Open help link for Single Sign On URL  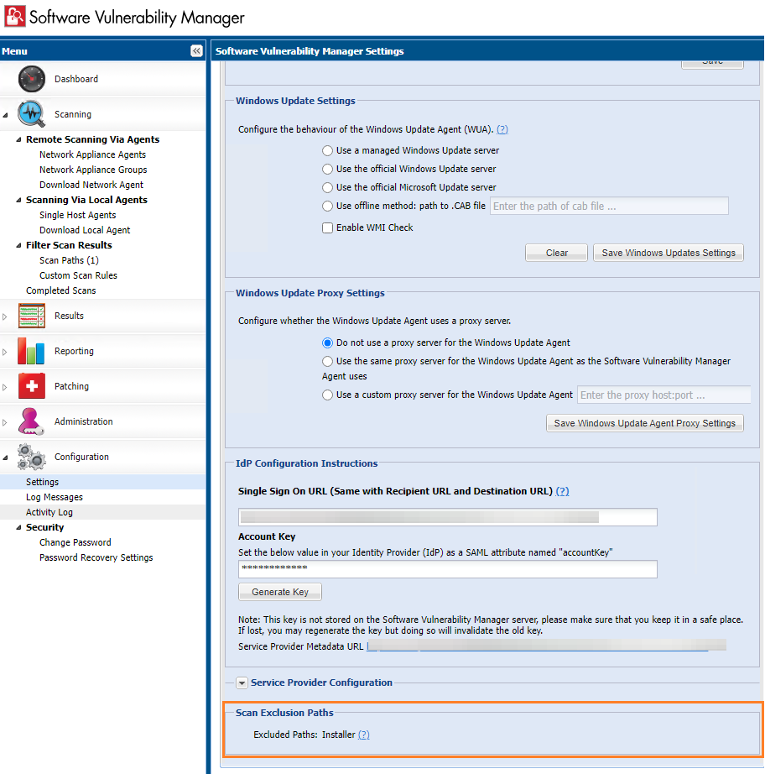pos(562,491)
